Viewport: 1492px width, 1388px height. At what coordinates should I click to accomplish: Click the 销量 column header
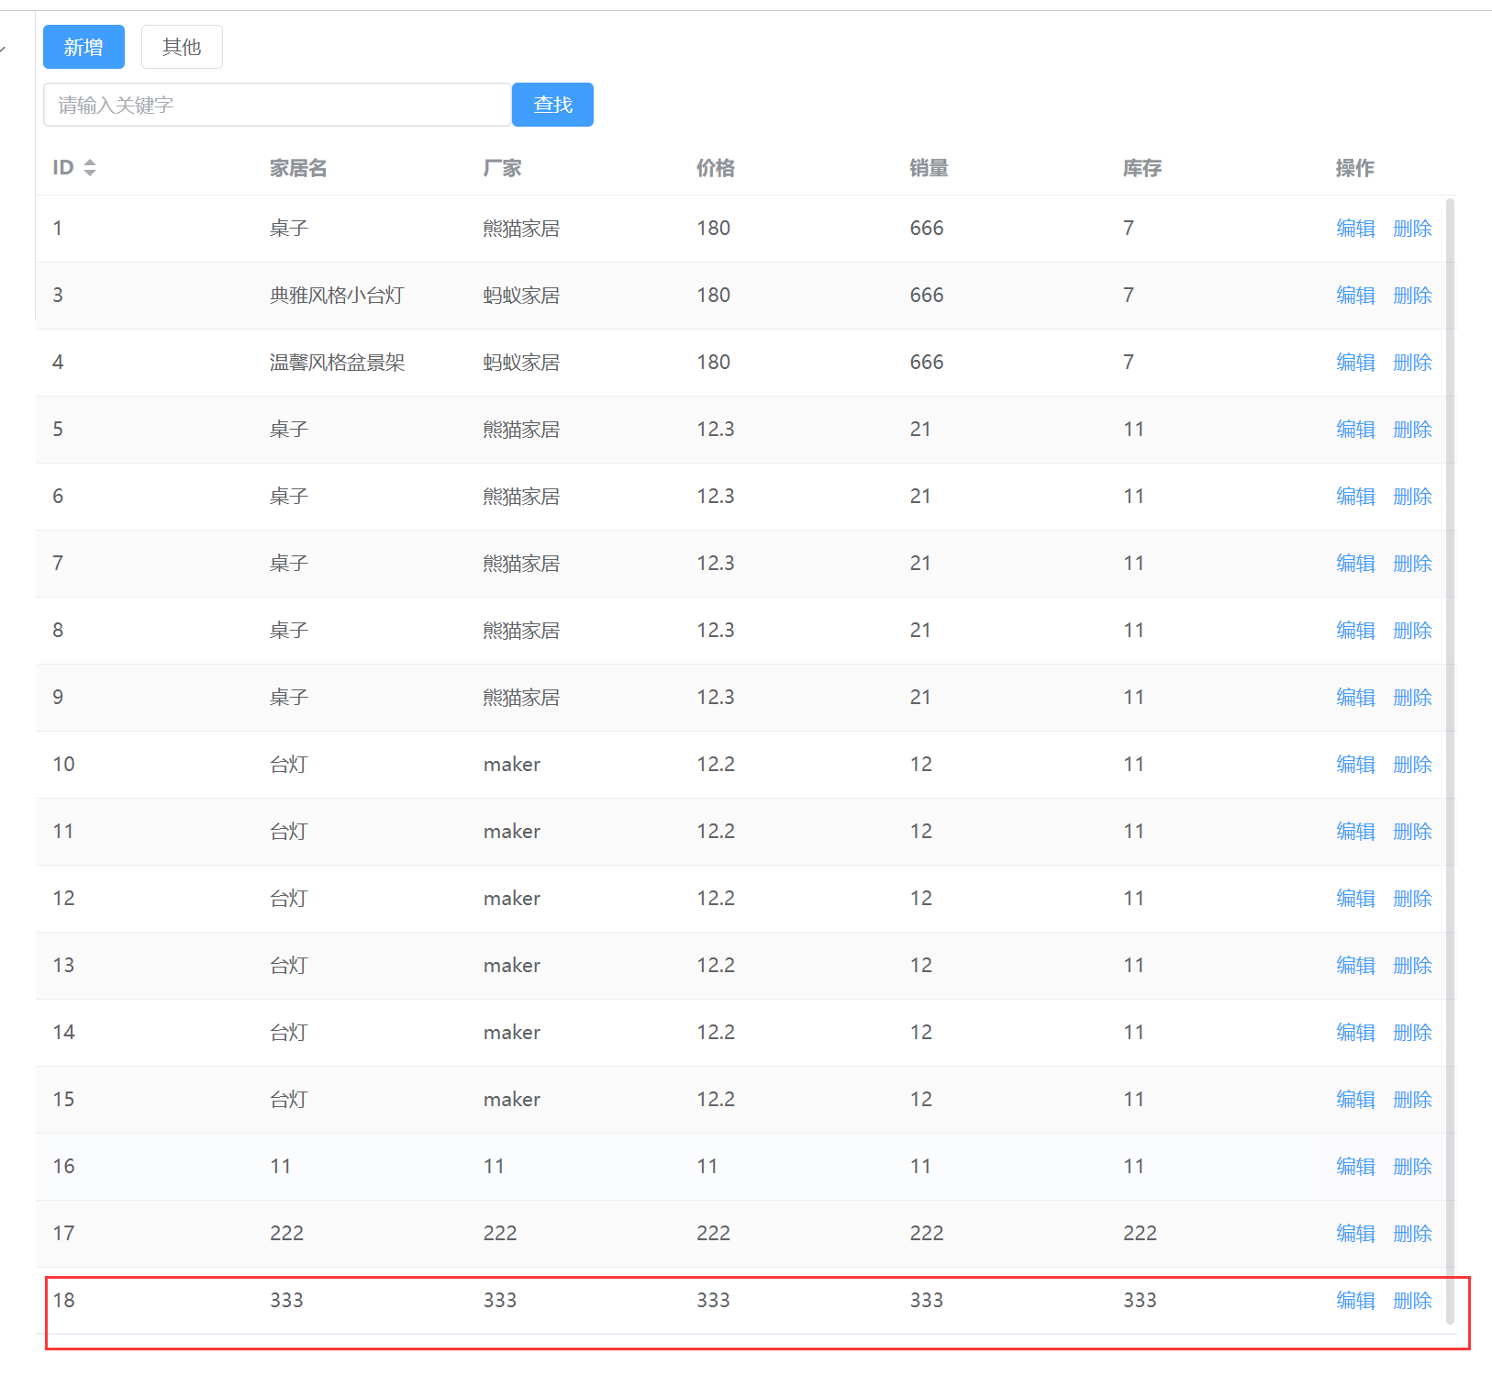point(929,168)
